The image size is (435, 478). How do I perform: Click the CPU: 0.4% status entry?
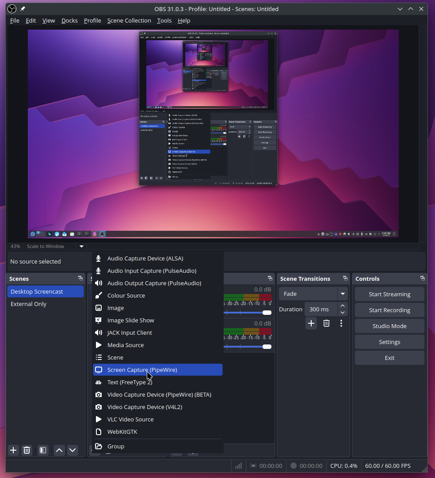pos(343,466)
